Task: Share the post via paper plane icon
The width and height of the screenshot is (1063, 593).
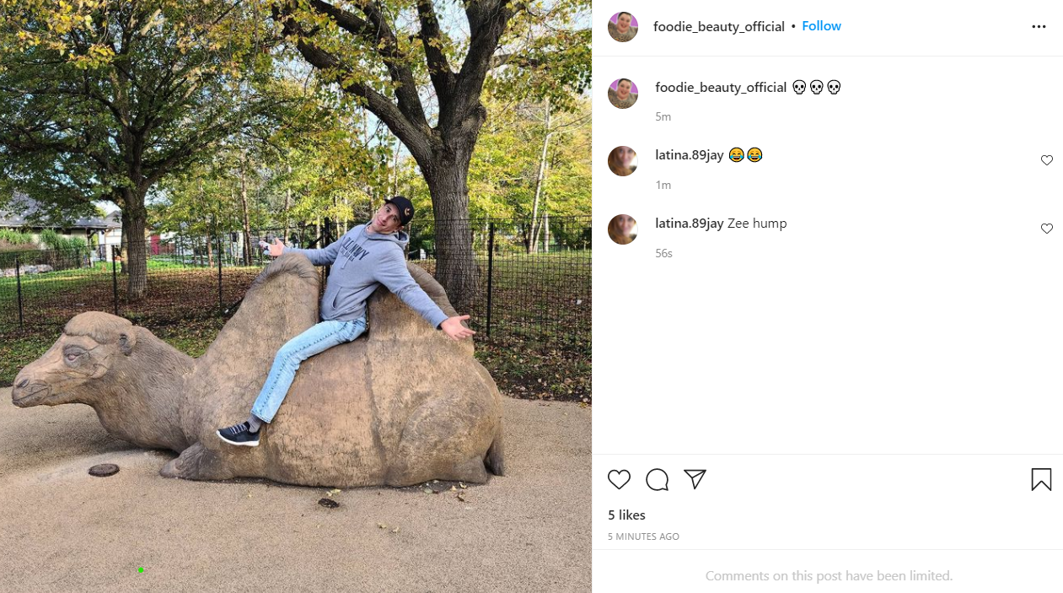Action: click(x=695, y=479)
